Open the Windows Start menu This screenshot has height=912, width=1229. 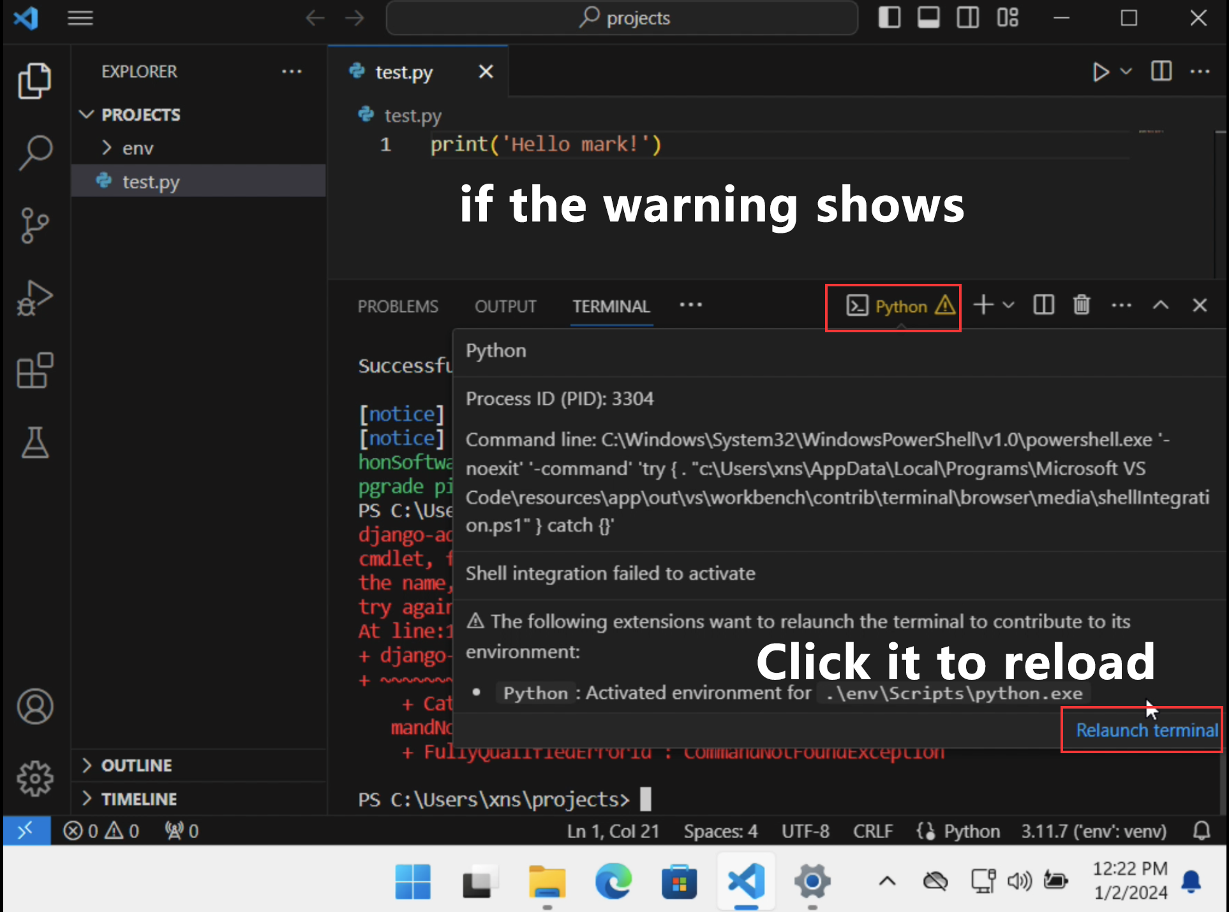coord(413,881)
